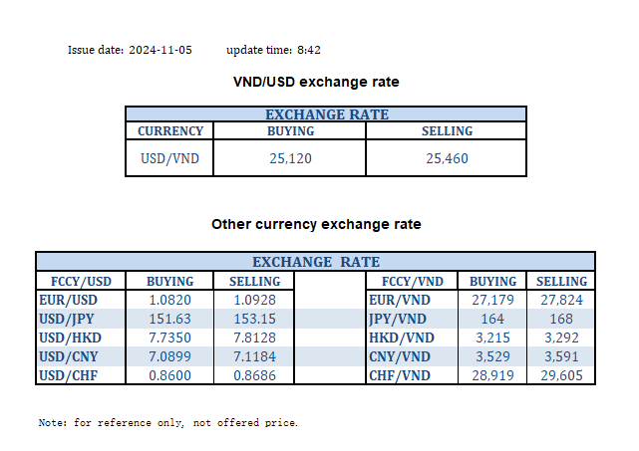
Task: Select the USD/CNY row label
Action: (x=68, y=355)
